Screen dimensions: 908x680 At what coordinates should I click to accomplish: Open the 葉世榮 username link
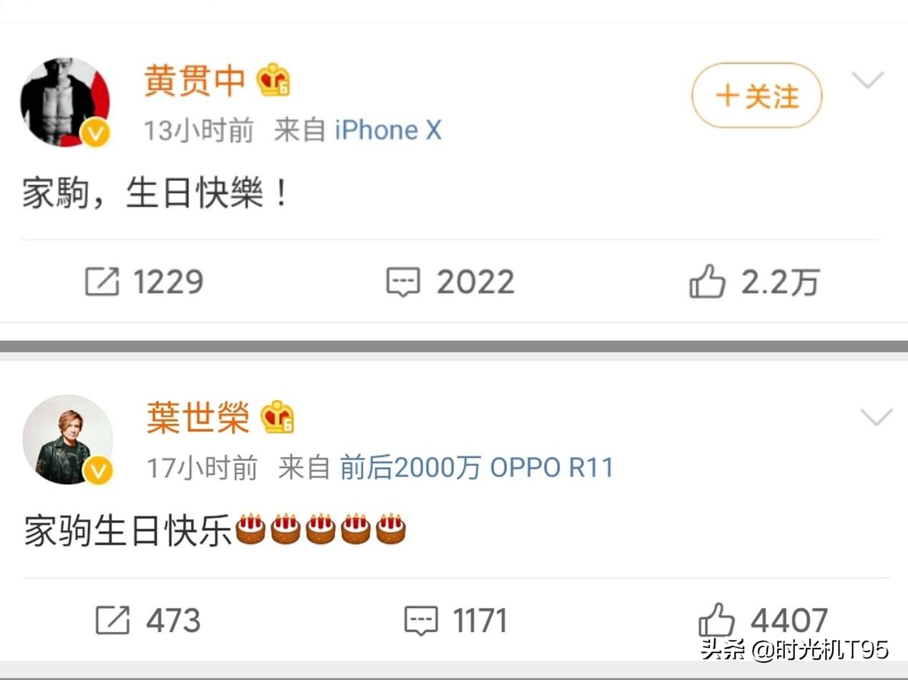198,417
